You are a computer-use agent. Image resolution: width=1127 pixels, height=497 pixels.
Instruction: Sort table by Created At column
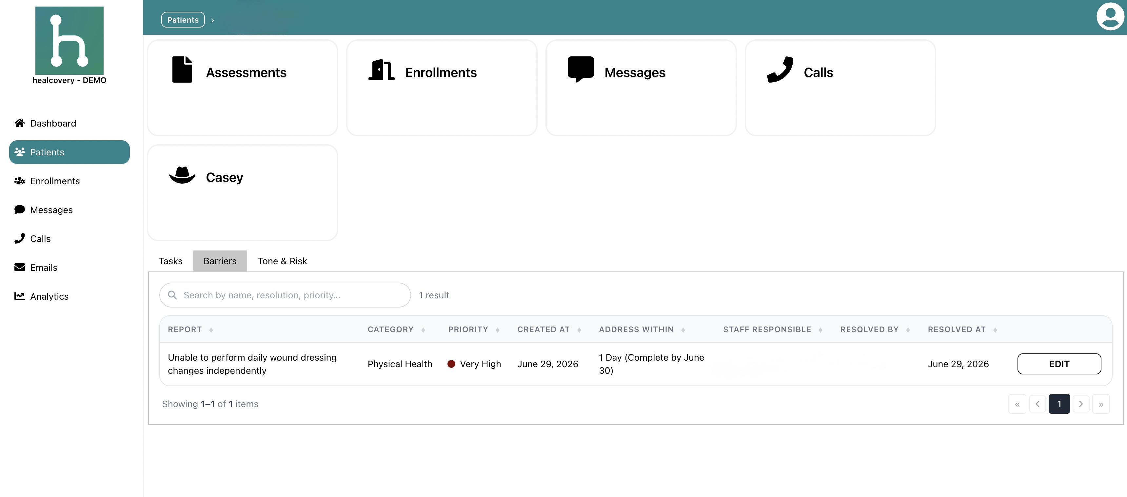tap(579, 330)
